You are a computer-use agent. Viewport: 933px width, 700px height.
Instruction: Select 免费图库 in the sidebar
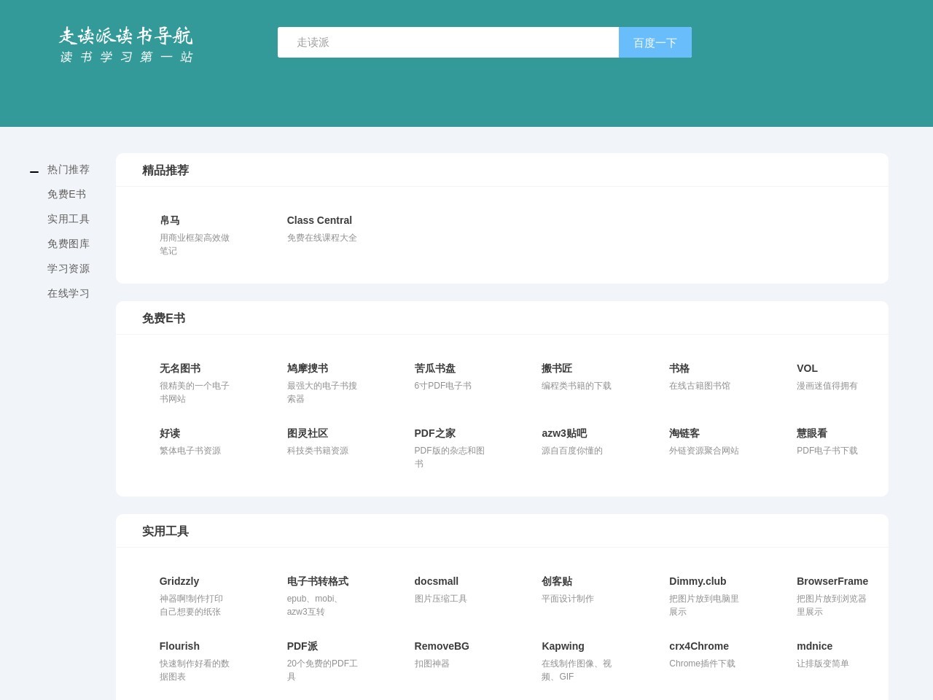[69, 244]
